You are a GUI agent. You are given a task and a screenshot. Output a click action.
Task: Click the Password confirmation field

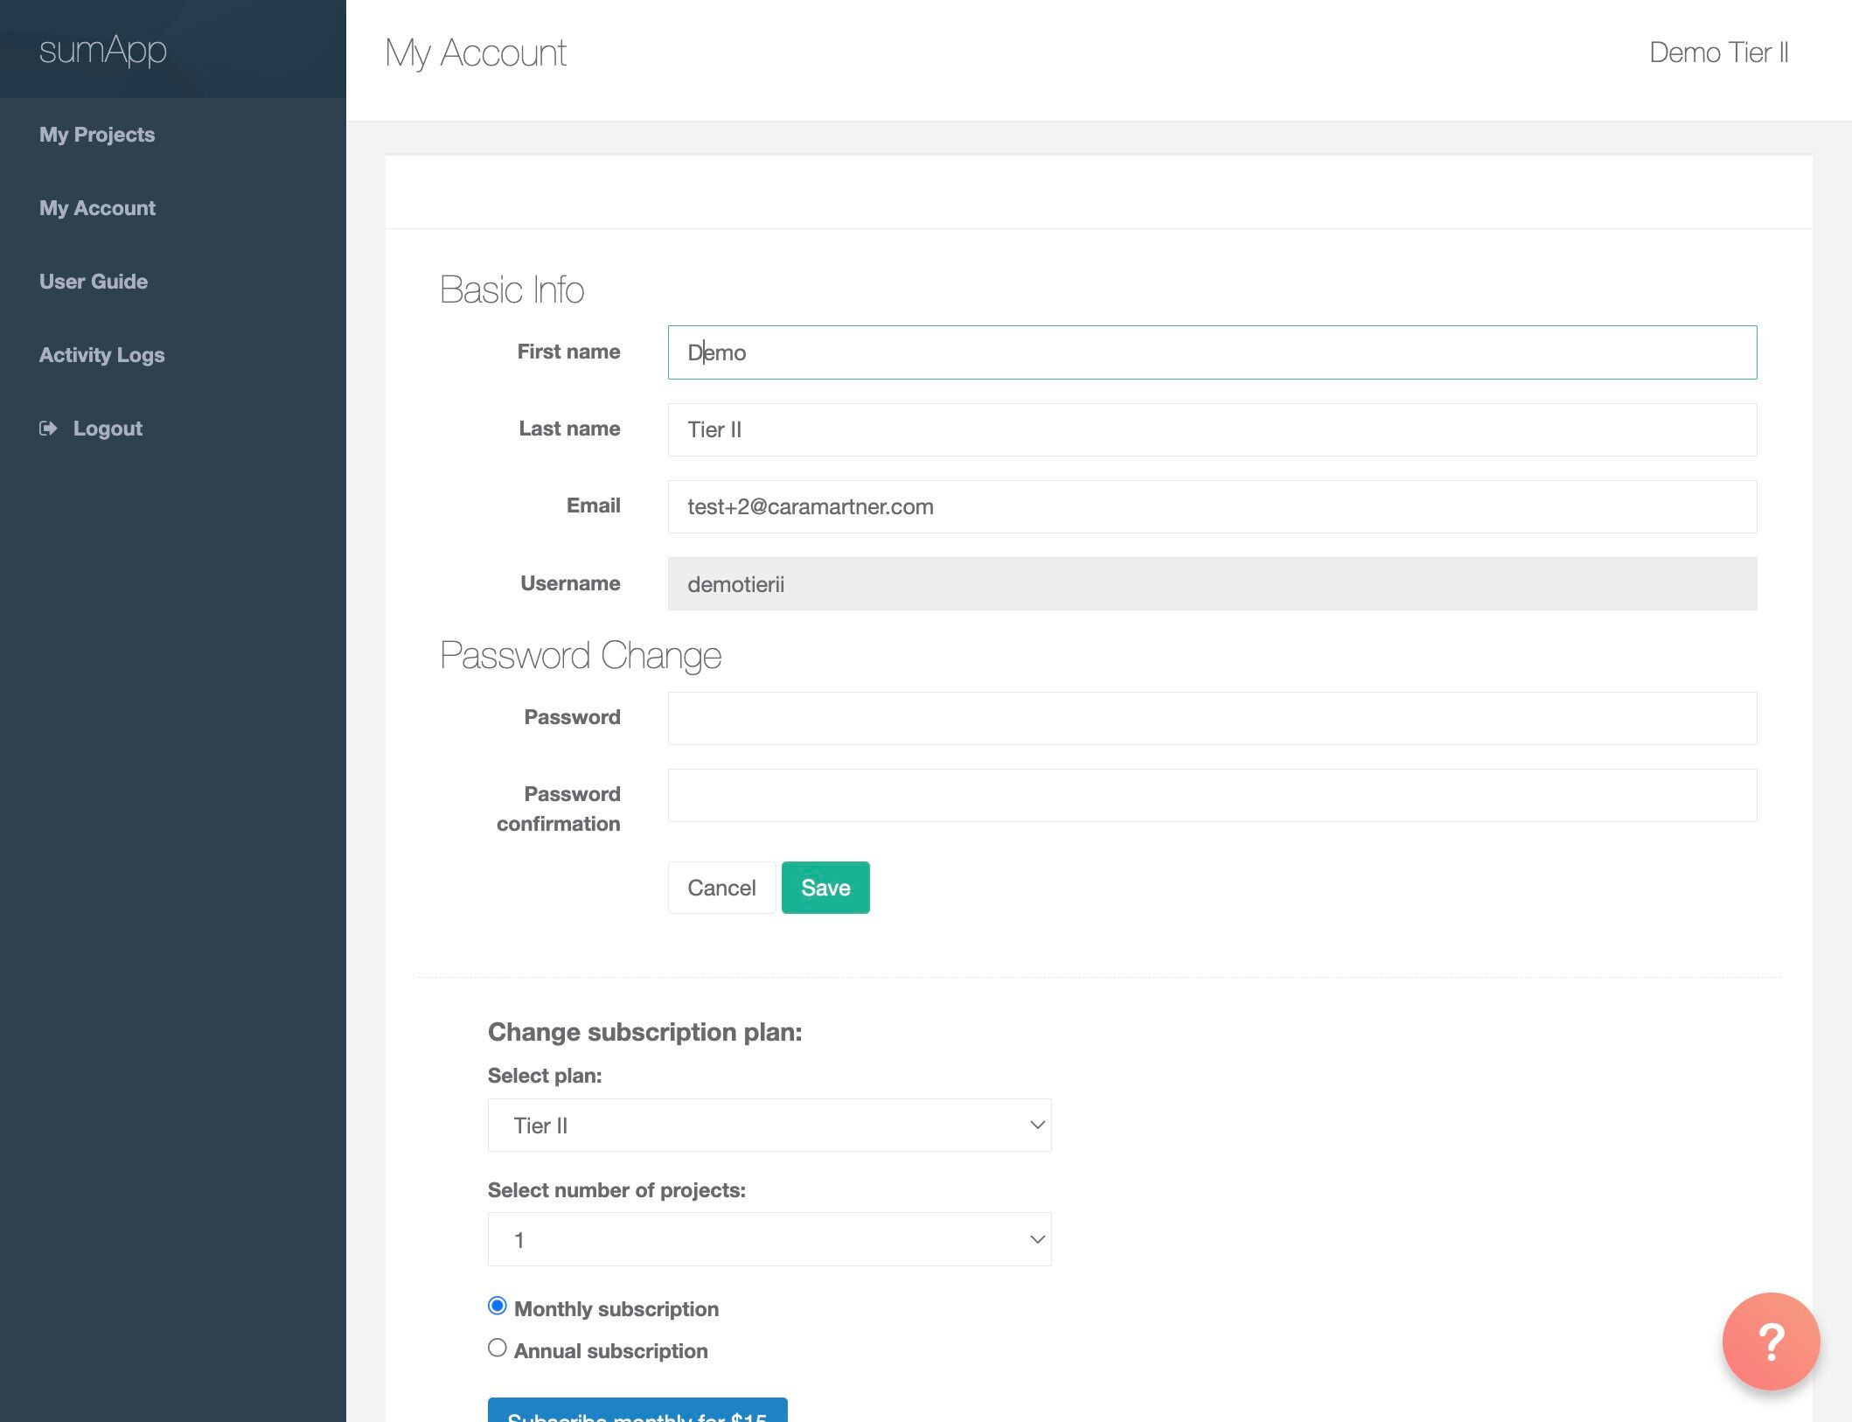tap(1212, 795)
